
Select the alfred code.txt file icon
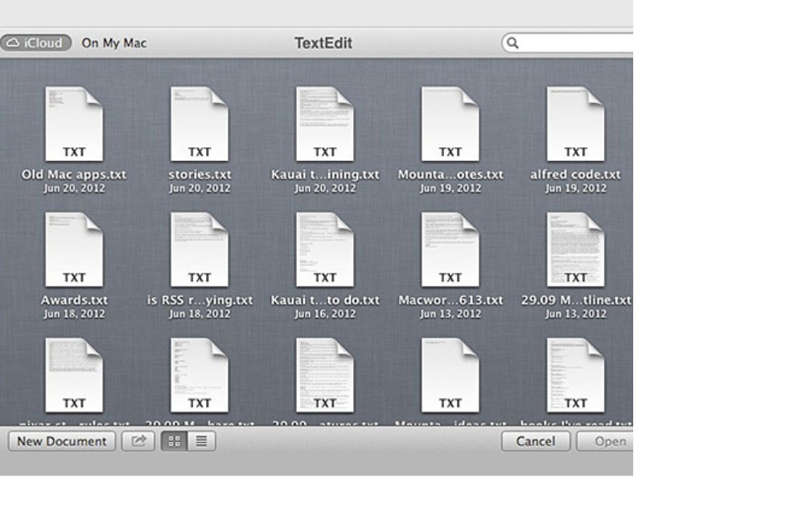pos(575,125)
